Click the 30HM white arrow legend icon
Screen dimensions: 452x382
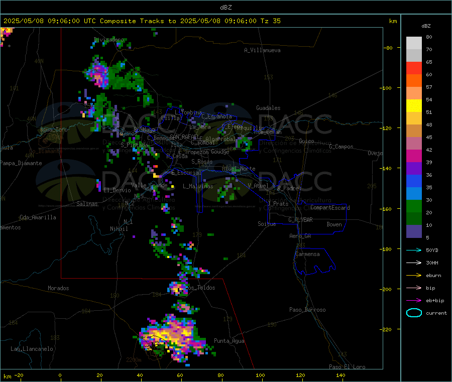coord(414,263)
